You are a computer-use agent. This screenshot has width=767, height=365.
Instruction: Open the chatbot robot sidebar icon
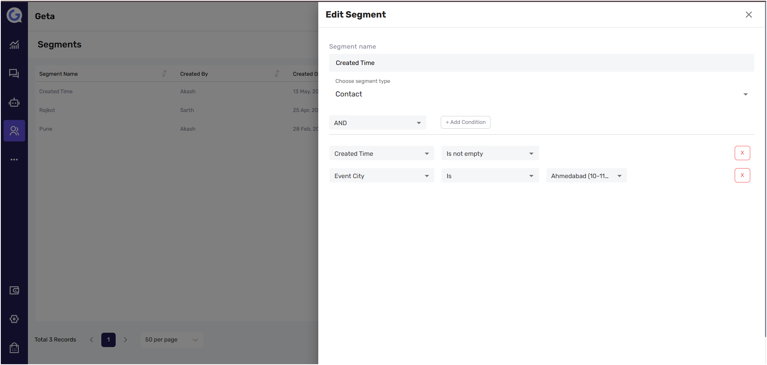14,102
